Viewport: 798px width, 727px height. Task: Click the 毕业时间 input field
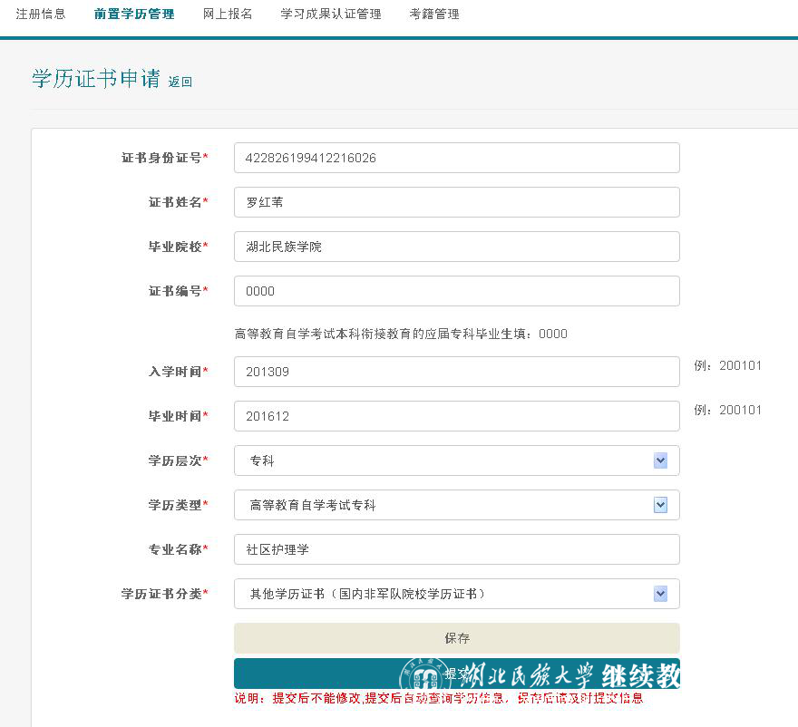pos(456,416)
